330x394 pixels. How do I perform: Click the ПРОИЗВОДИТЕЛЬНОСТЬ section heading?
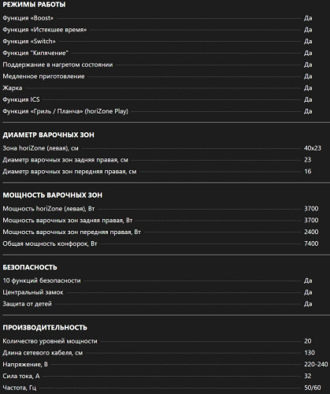[x=45, y=328]
